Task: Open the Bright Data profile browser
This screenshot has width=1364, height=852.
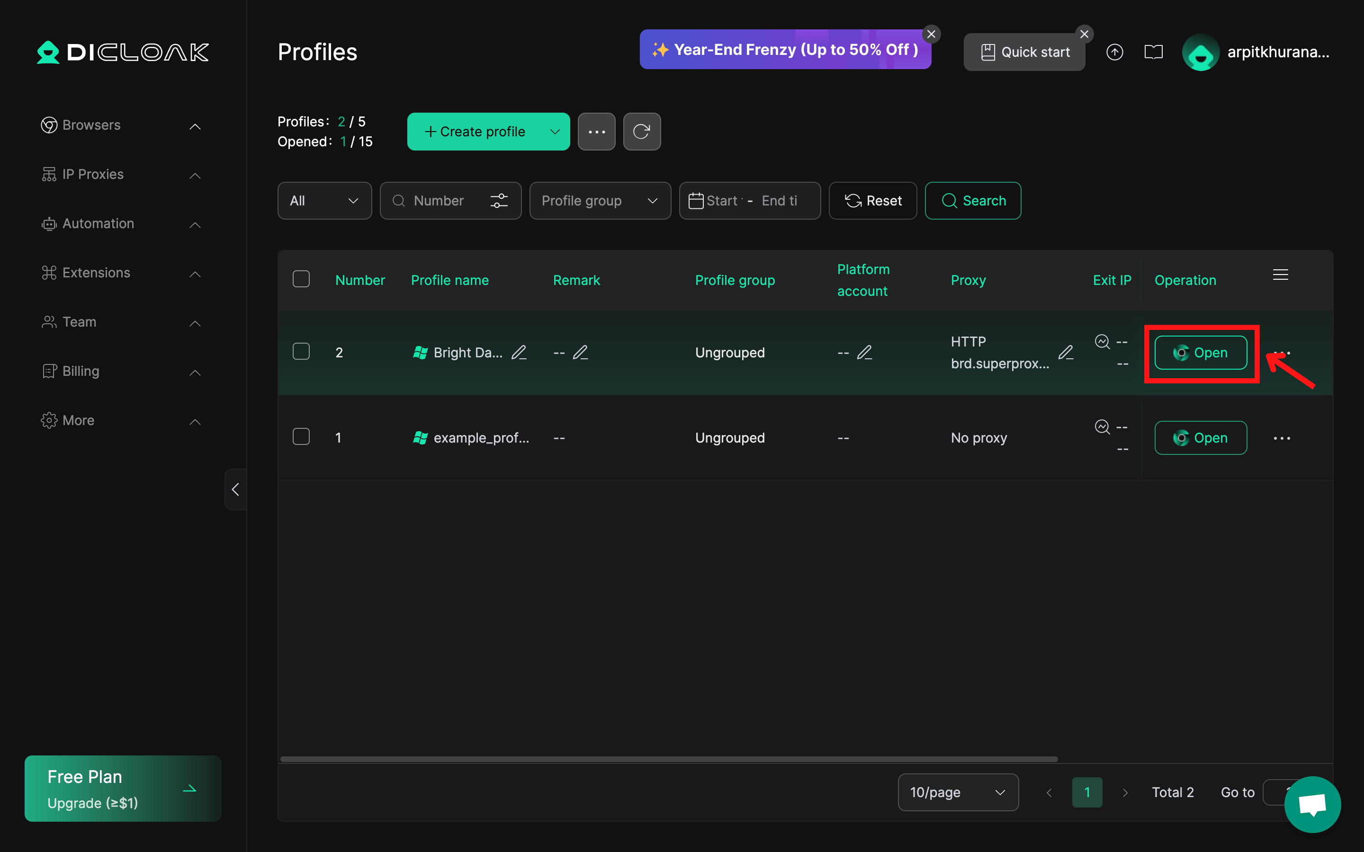Action: point(1201,353)
